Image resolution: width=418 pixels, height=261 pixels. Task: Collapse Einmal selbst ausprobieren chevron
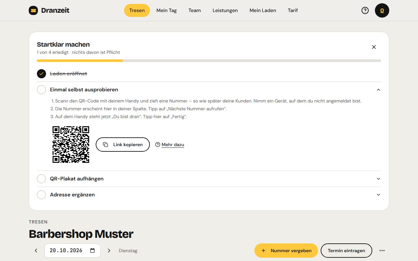click(378, 90)
